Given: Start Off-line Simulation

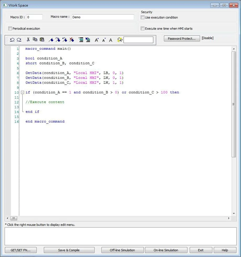Looking at the screenshot, I should point(123,250).
